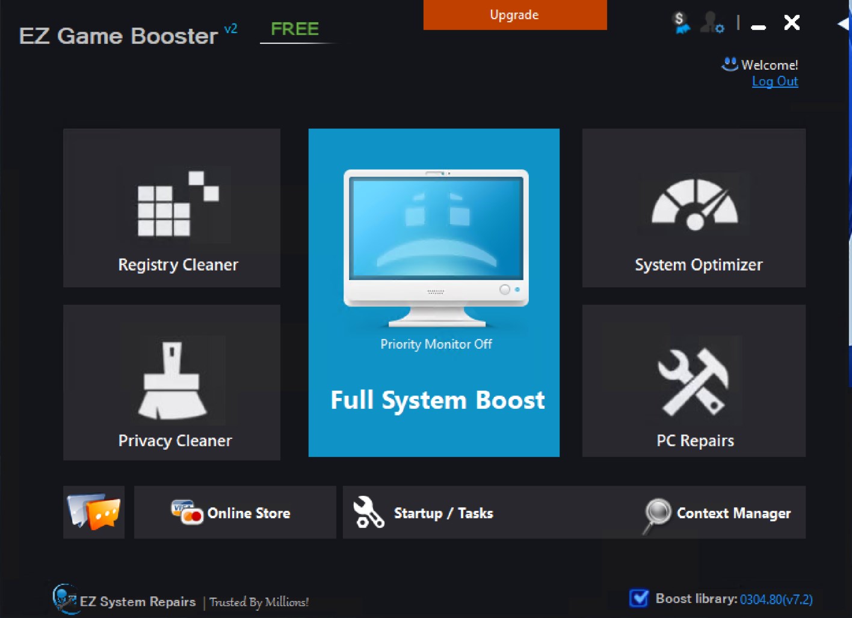Click the side panel collapse arrow
This screenshot has width=852, height=618.
tap(844, 23)
